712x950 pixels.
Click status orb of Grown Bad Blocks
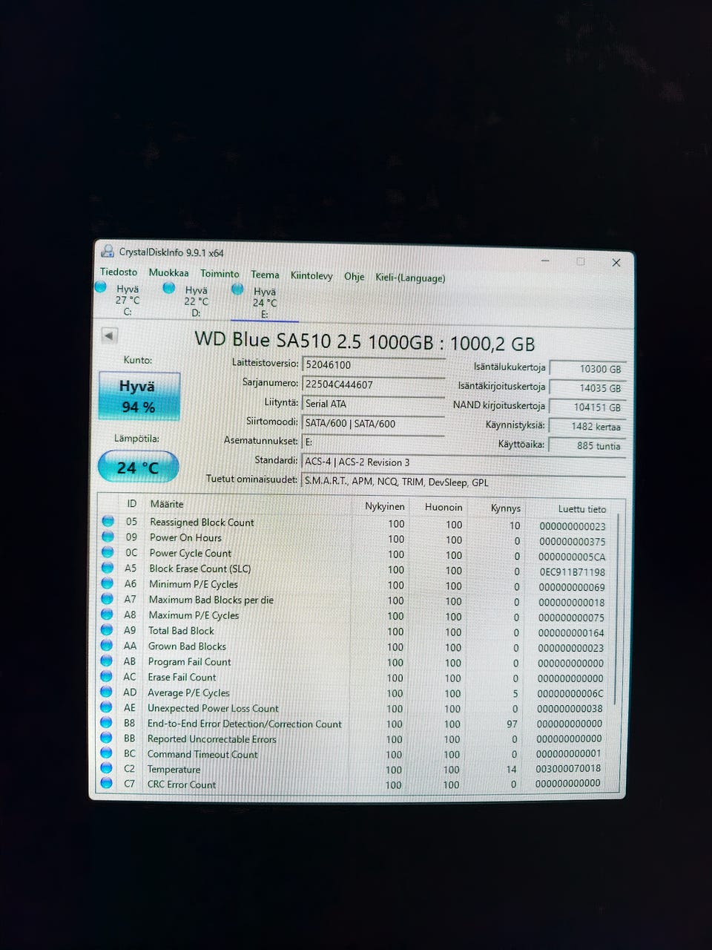tap(108, 646)
